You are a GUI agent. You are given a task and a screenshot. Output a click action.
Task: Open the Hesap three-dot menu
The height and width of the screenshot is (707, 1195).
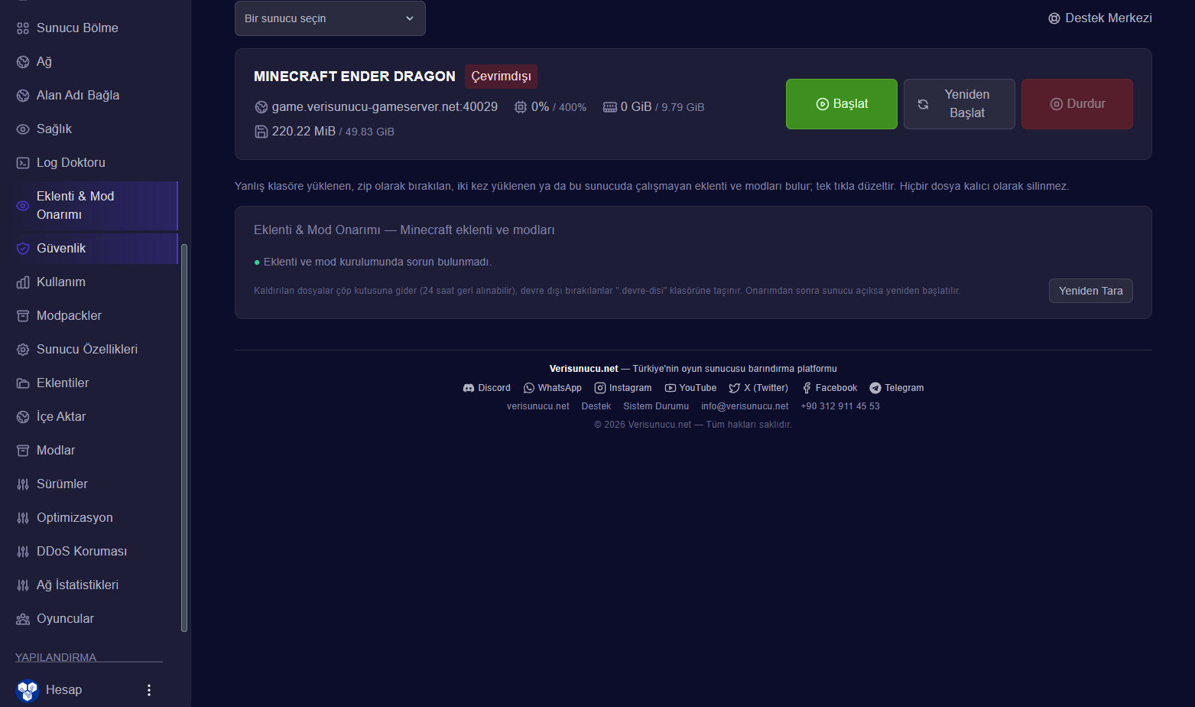[x=149, y=690]
